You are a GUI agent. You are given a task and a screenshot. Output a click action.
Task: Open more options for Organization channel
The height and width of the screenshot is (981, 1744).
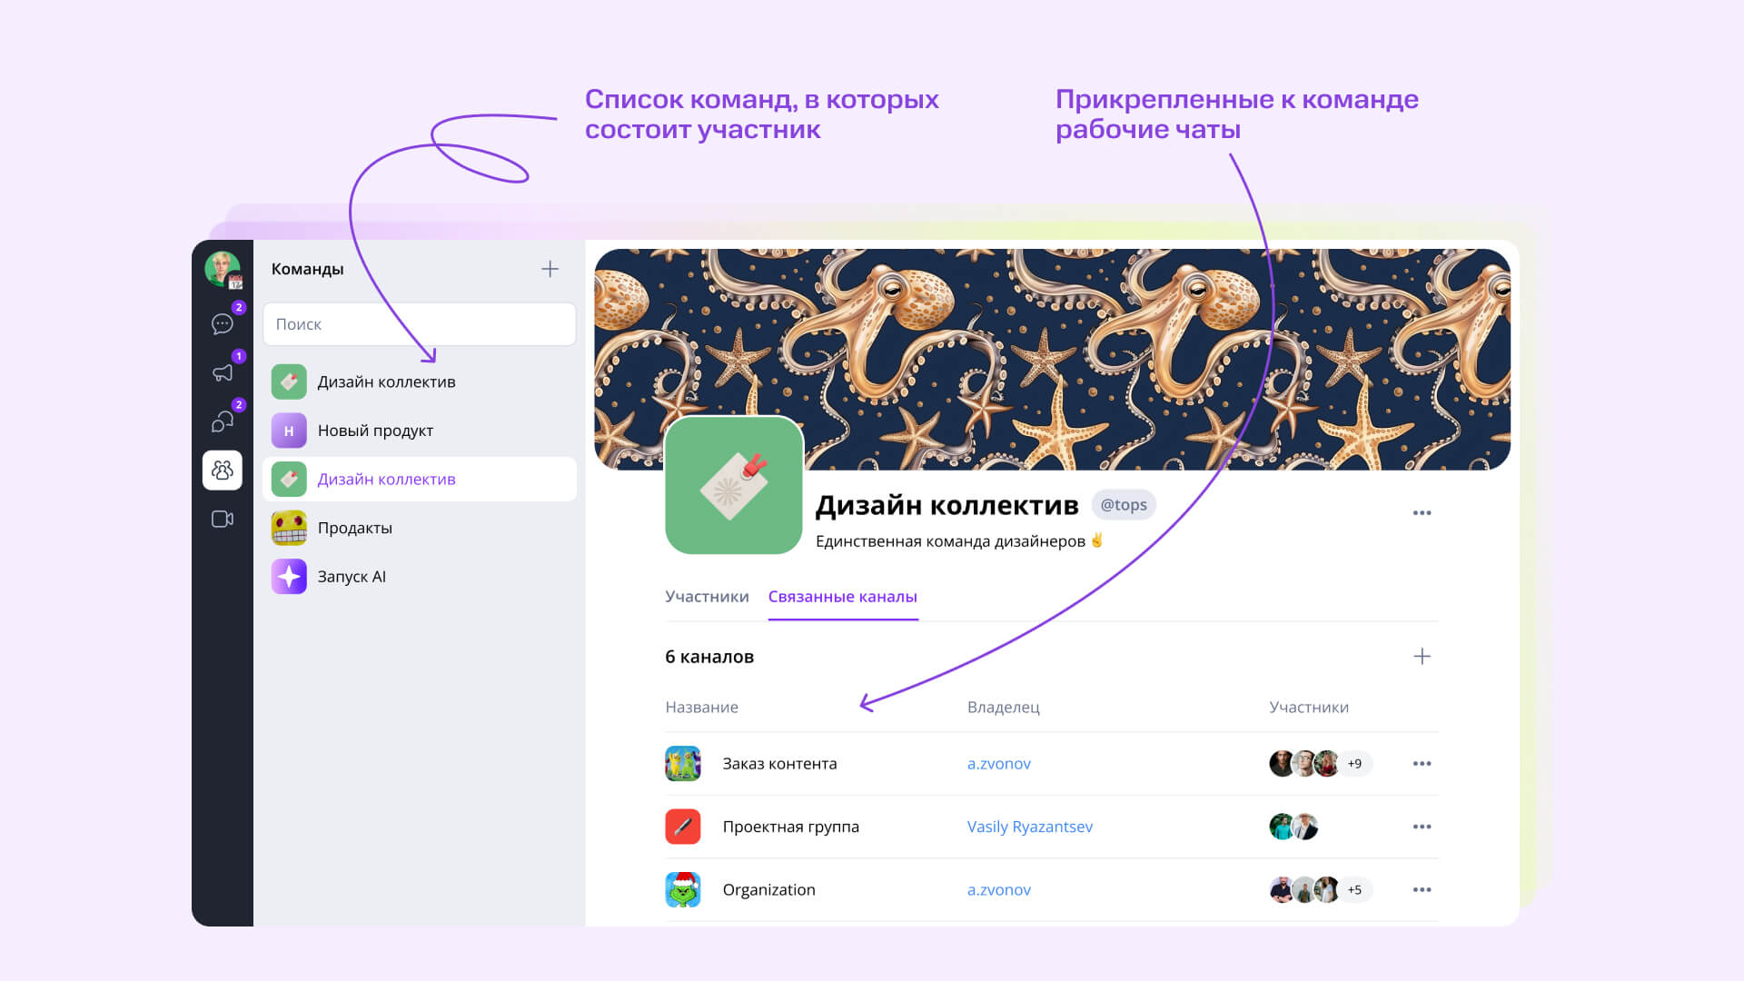click(x=1422, y=890)
